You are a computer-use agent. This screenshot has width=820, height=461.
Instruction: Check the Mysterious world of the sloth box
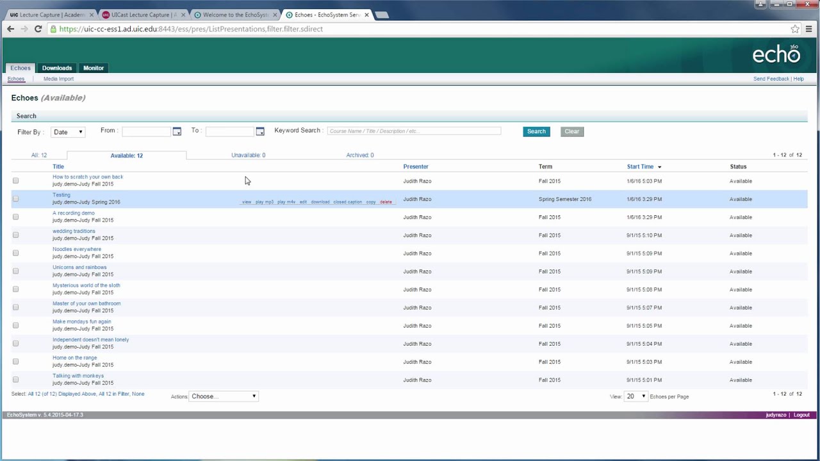(16, 289)
